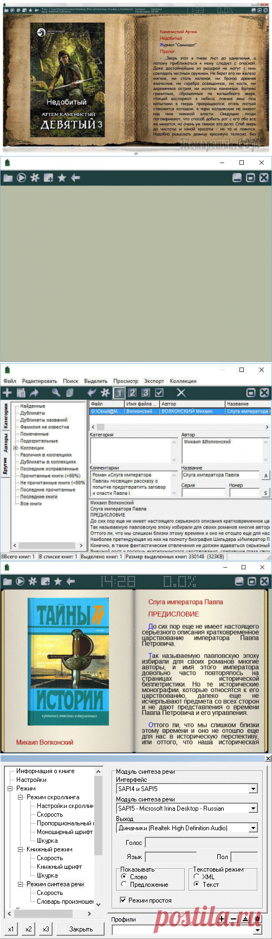
Task: Toggle Режим простоя checkbox
Action: pyautogui.click(x=122, y=900)
